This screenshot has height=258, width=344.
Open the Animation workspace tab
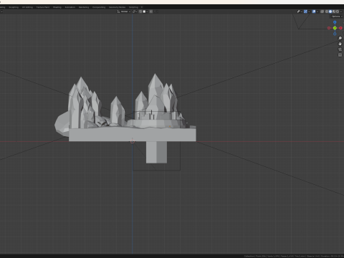pyautogui.click(x=70, y=7)
